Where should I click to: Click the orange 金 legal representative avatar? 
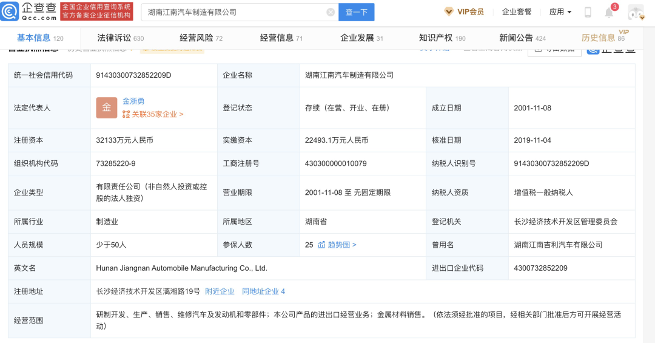pyautogui.click(x=107, y=107)
